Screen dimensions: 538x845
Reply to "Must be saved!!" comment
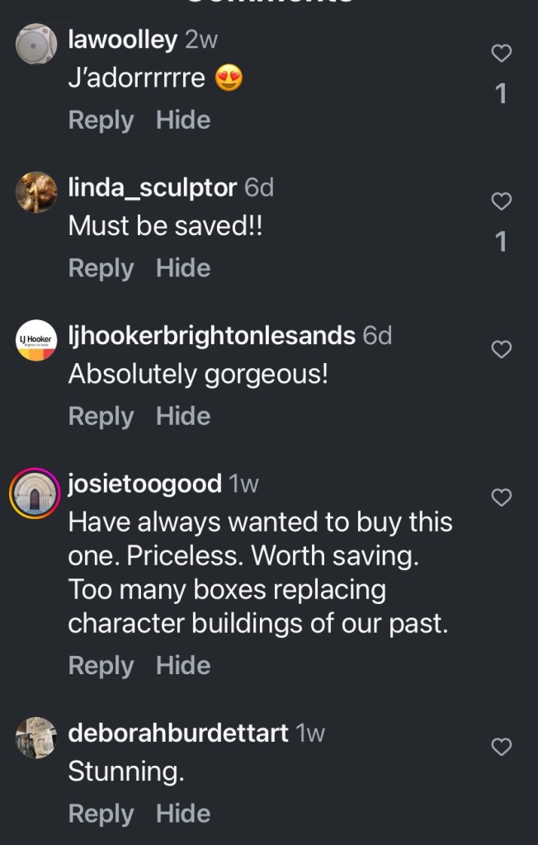[101, 268]
